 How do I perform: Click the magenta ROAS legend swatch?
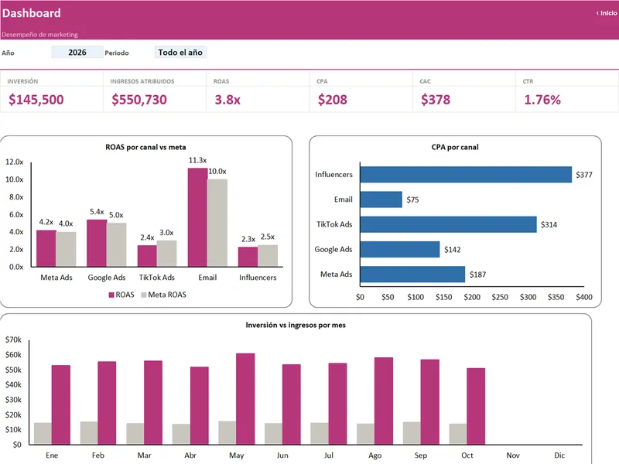click(x=111, y=295)
